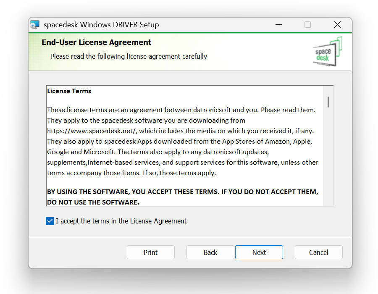
Task: Click the spacedesk setup title bar icon
Action: [x=35, y=25]
